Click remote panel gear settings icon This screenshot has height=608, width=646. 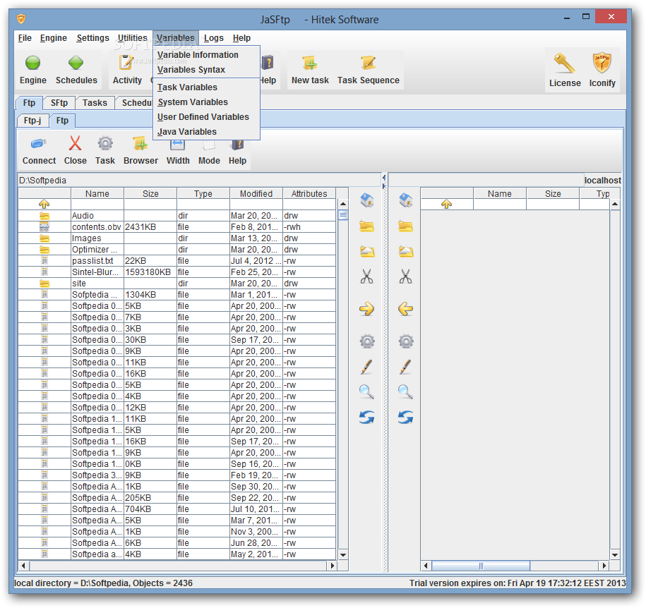point(406,341)
